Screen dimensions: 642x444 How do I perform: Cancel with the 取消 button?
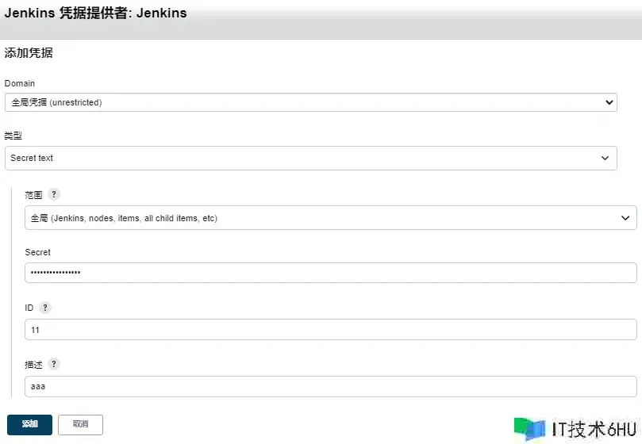[80, 424]
